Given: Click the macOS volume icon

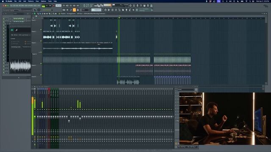Looking at the screenshot, I should (x=230, y=1).
